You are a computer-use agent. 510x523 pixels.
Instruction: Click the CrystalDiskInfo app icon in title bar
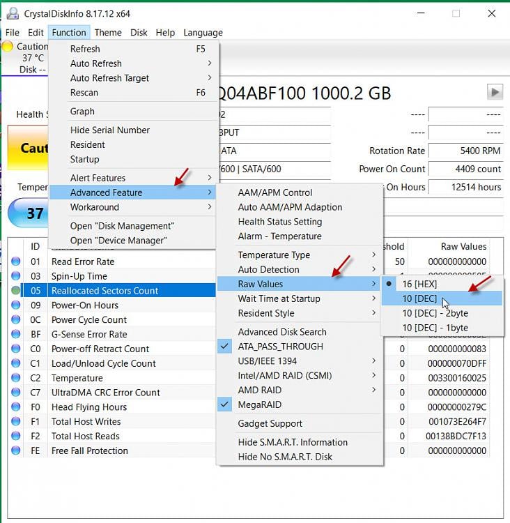(x=13, y=13)
